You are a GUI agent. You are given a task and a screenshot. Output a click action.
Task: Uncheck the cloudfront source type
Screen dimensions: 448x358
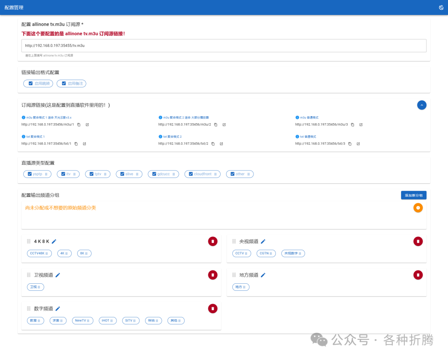[x=191, y=174]
